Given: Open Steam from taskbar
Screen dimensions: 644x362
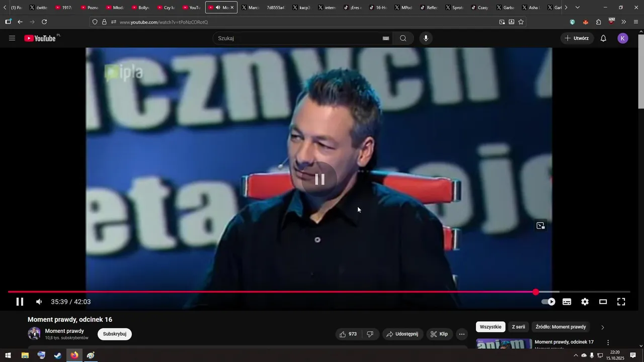Looking at the screenshot, I should click(58, 355).
